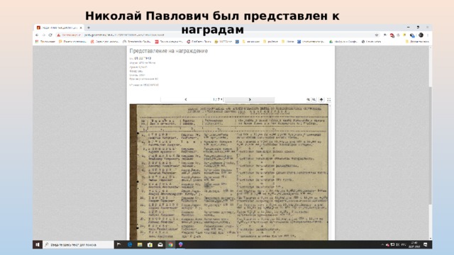Open Chrome three-dot menu

[x=428, y=35]
